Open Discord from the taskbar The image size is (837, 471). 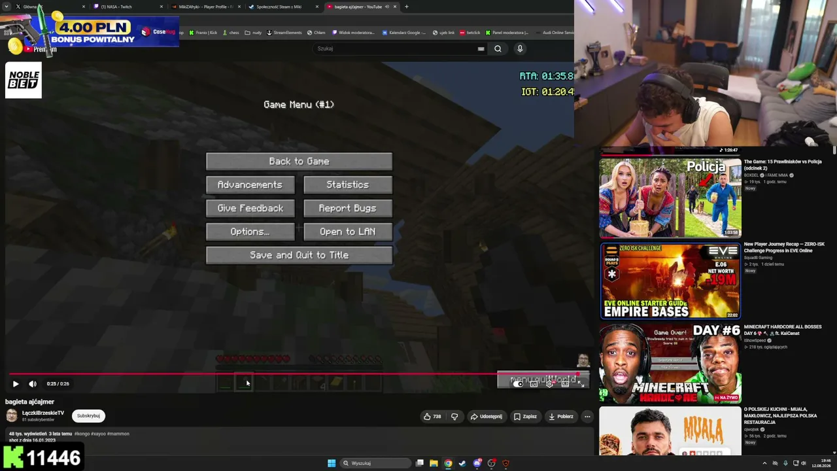point(477,463)
